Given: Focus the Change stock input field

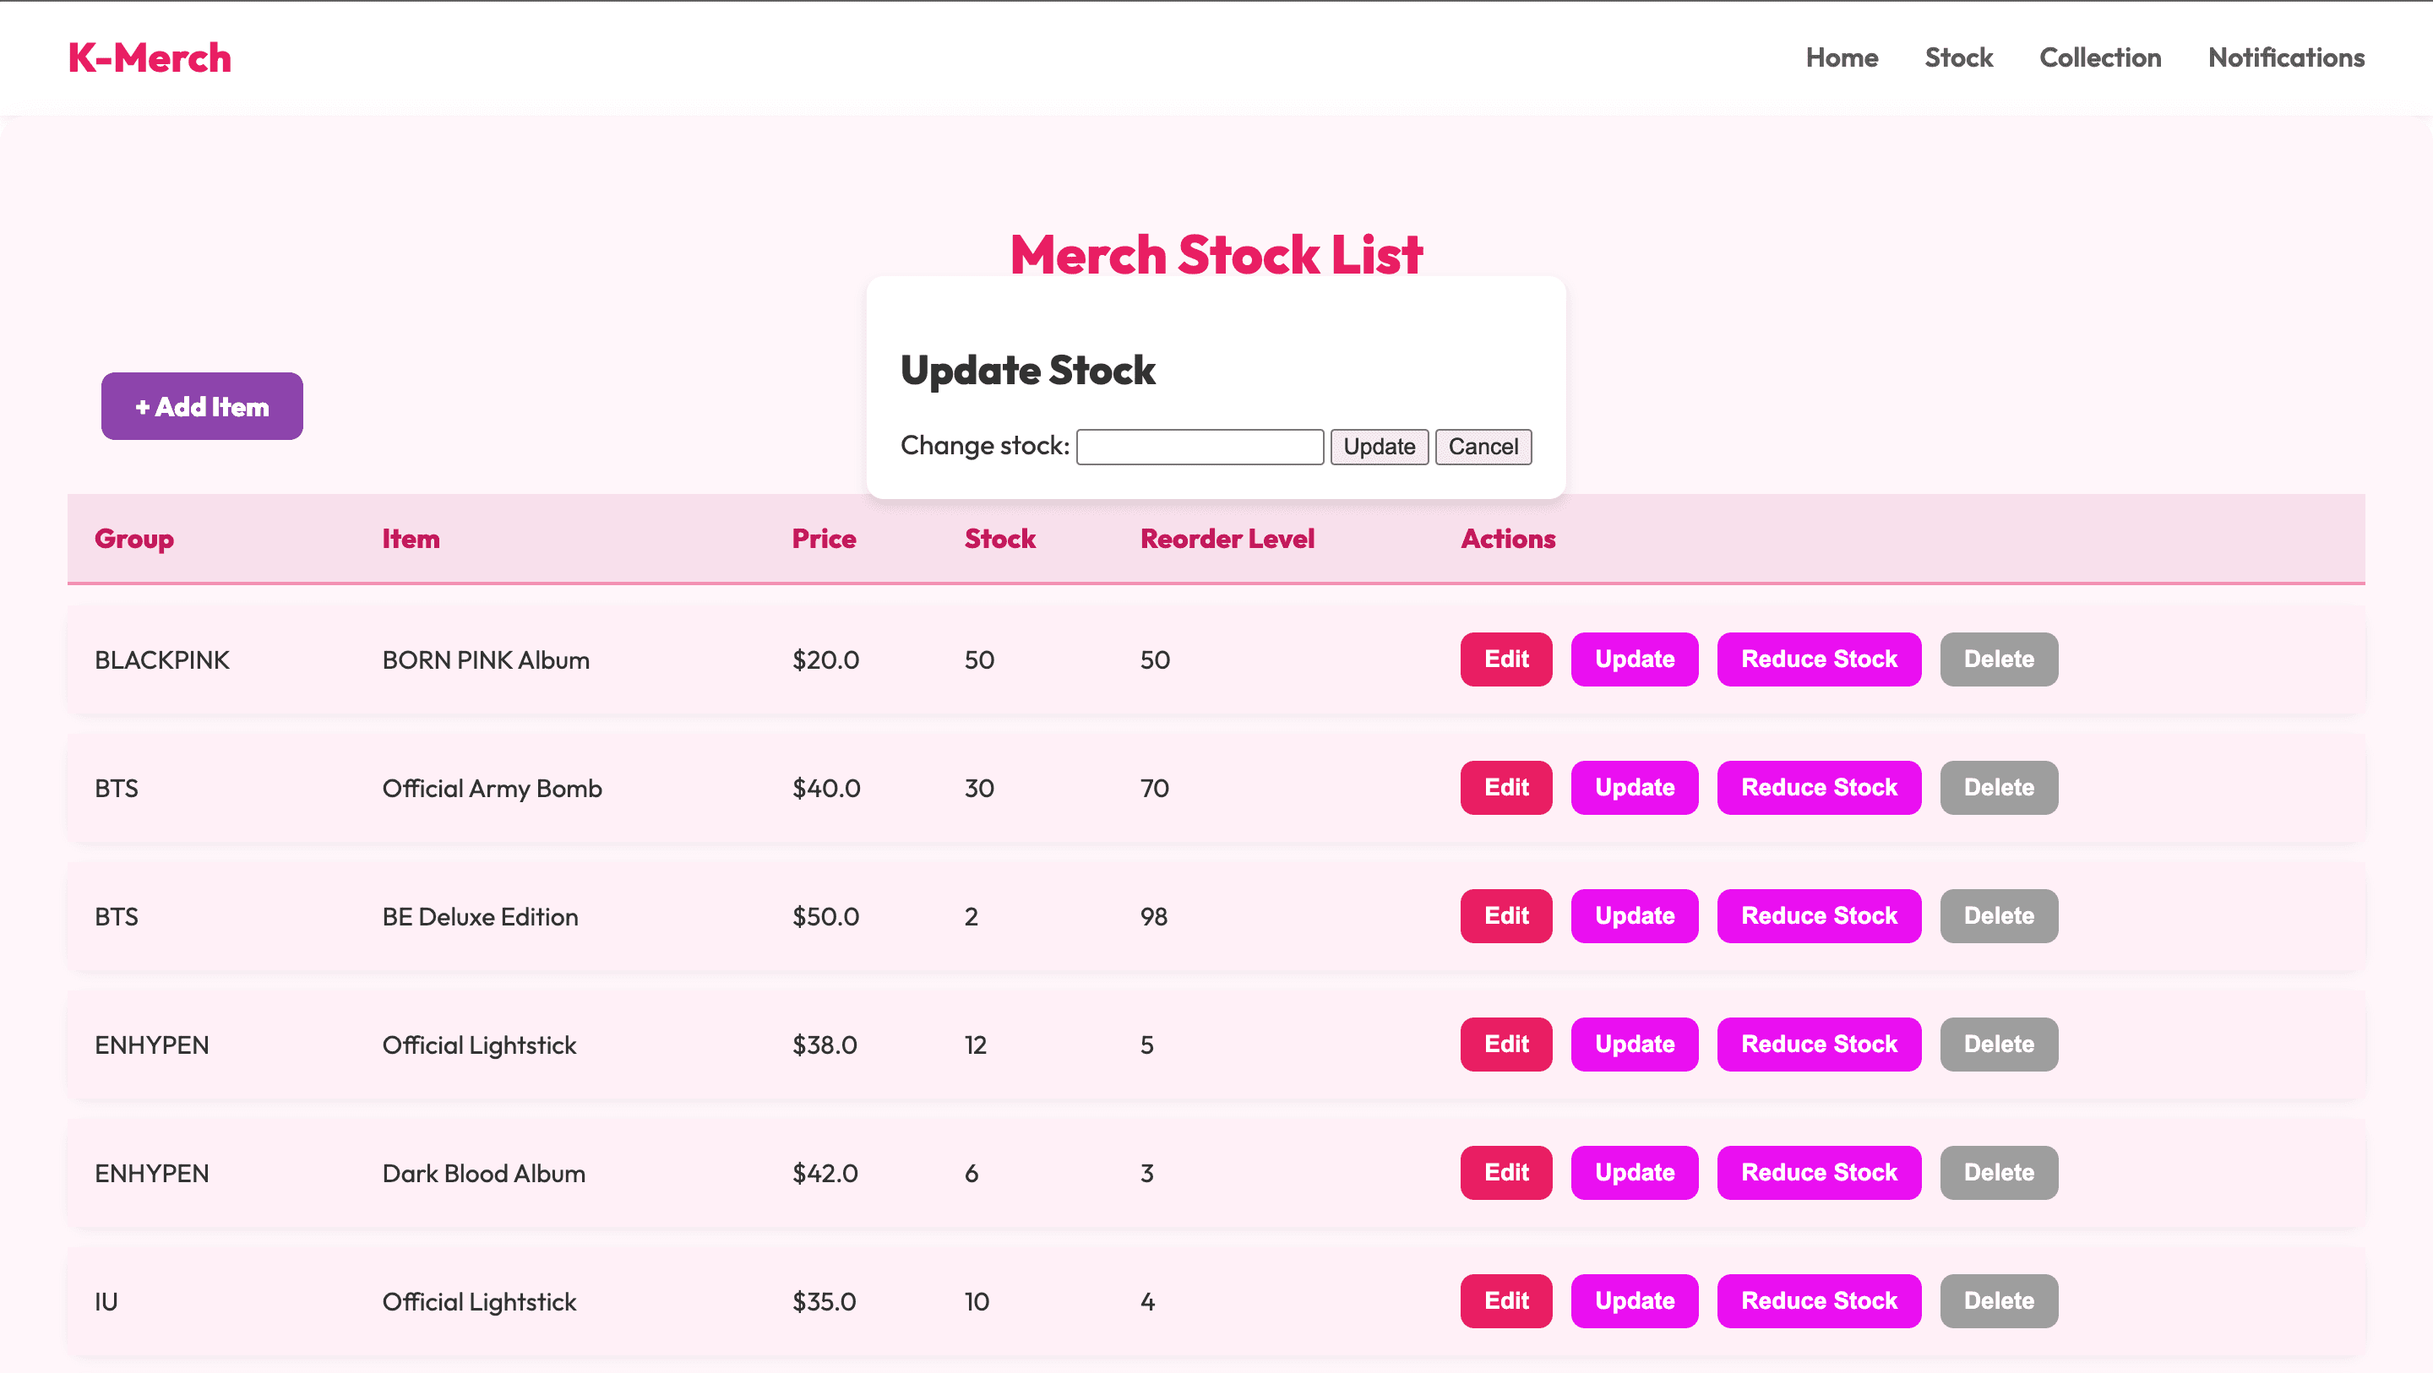Looking at the screenshot, I should point(1200,447).
